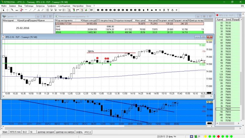The width and height of the screenshot is (245, 138).
Task: Insert the up arrow marker
Action: click(143, 10)
